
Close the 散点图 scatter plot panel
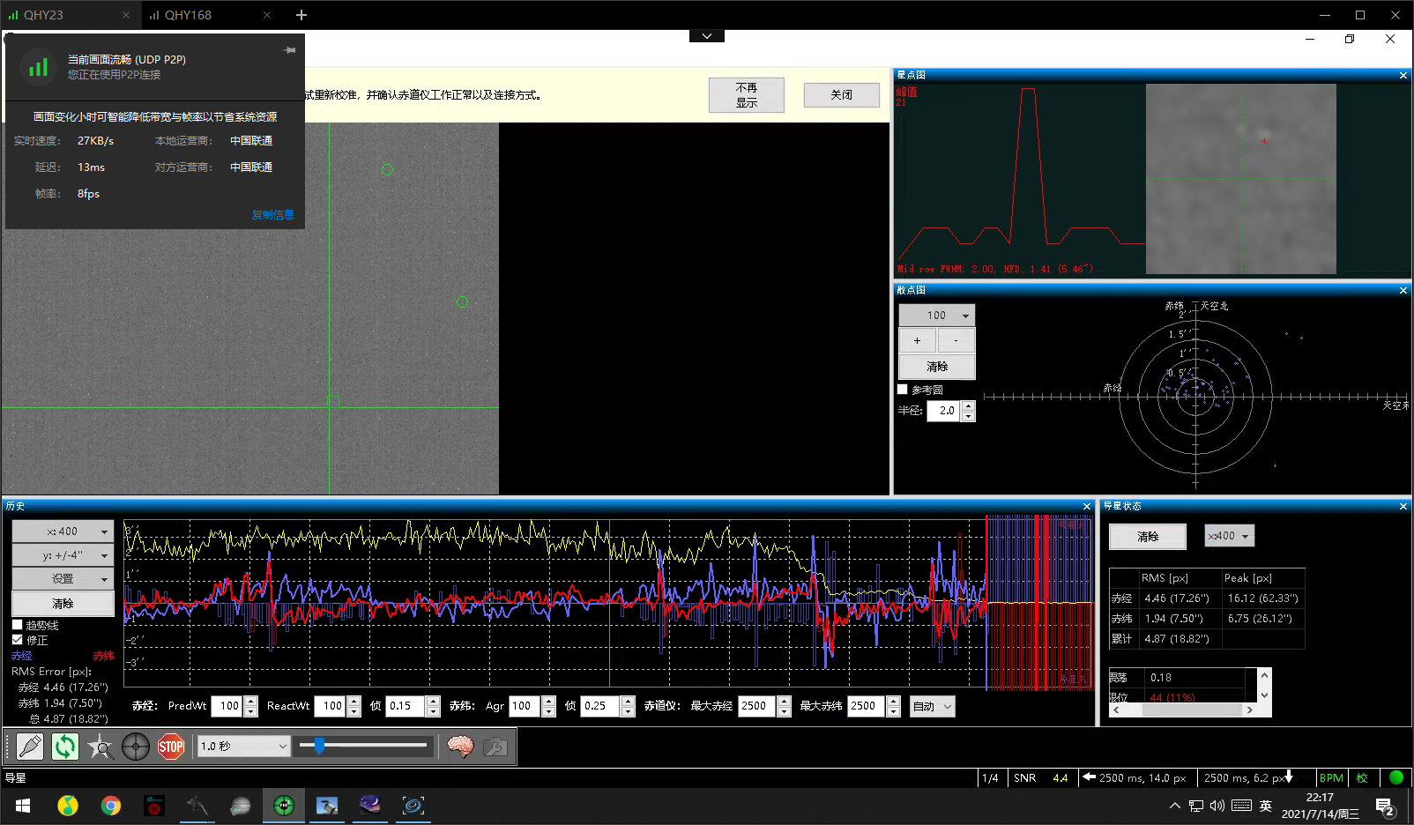coord(1403,290)
